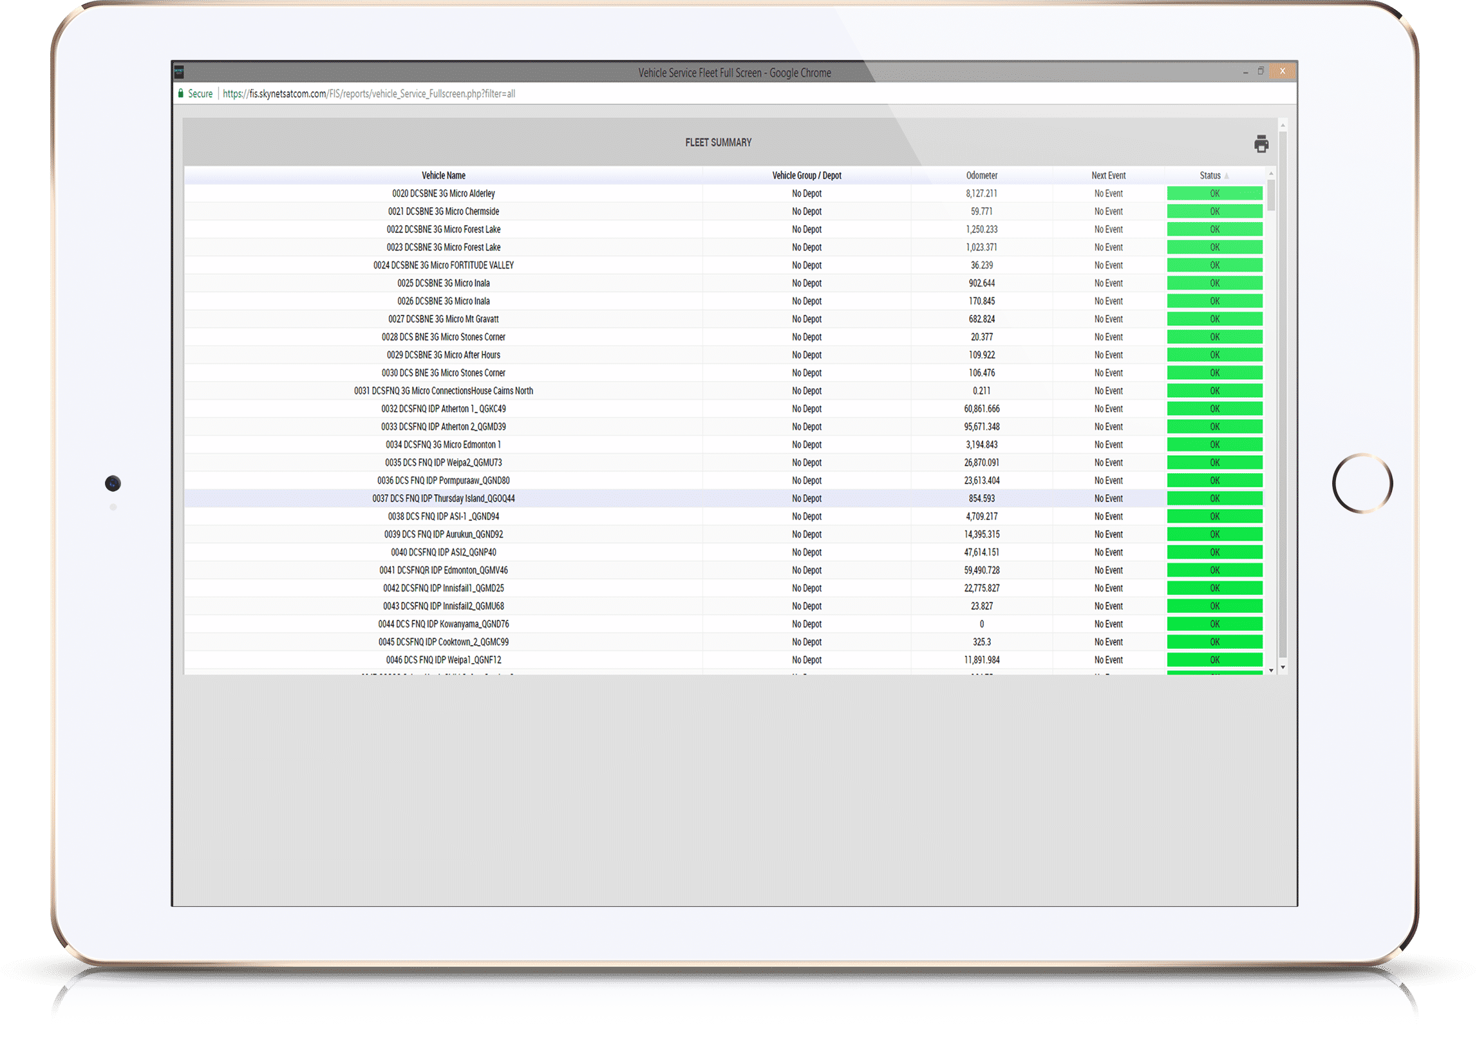Screen dimensions: 1477x1055
Task: Close the Chrome window
Action: pos(1282,71)
